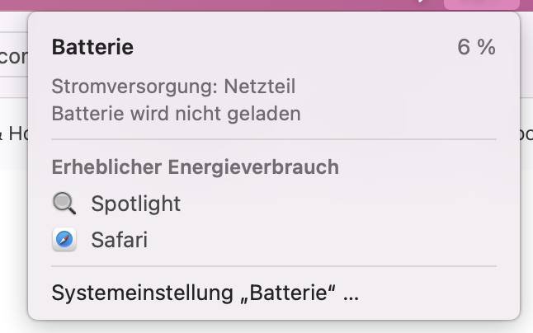Click the partially visible icon left of the highlighted battery item
Screen dimensions: 533x333
(x=424, y=3)
